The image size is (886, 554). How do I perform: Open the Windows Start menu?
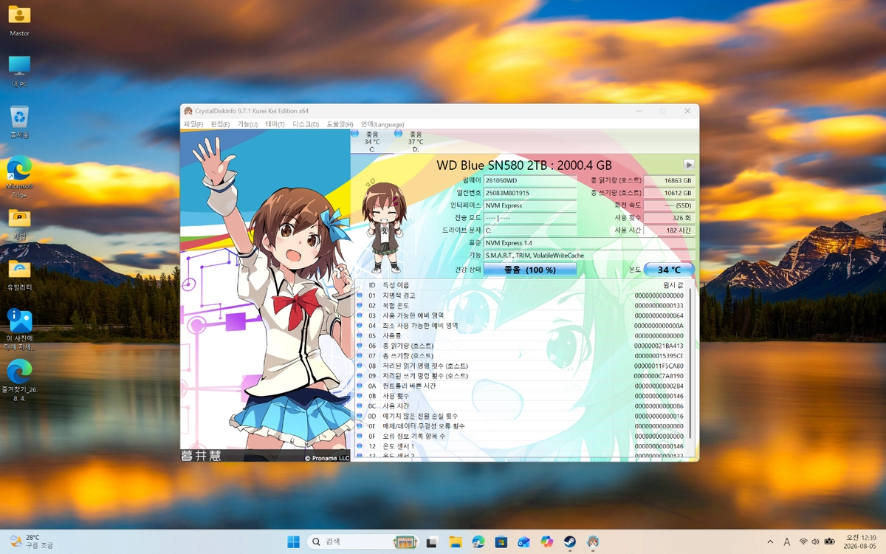[293, 541]
